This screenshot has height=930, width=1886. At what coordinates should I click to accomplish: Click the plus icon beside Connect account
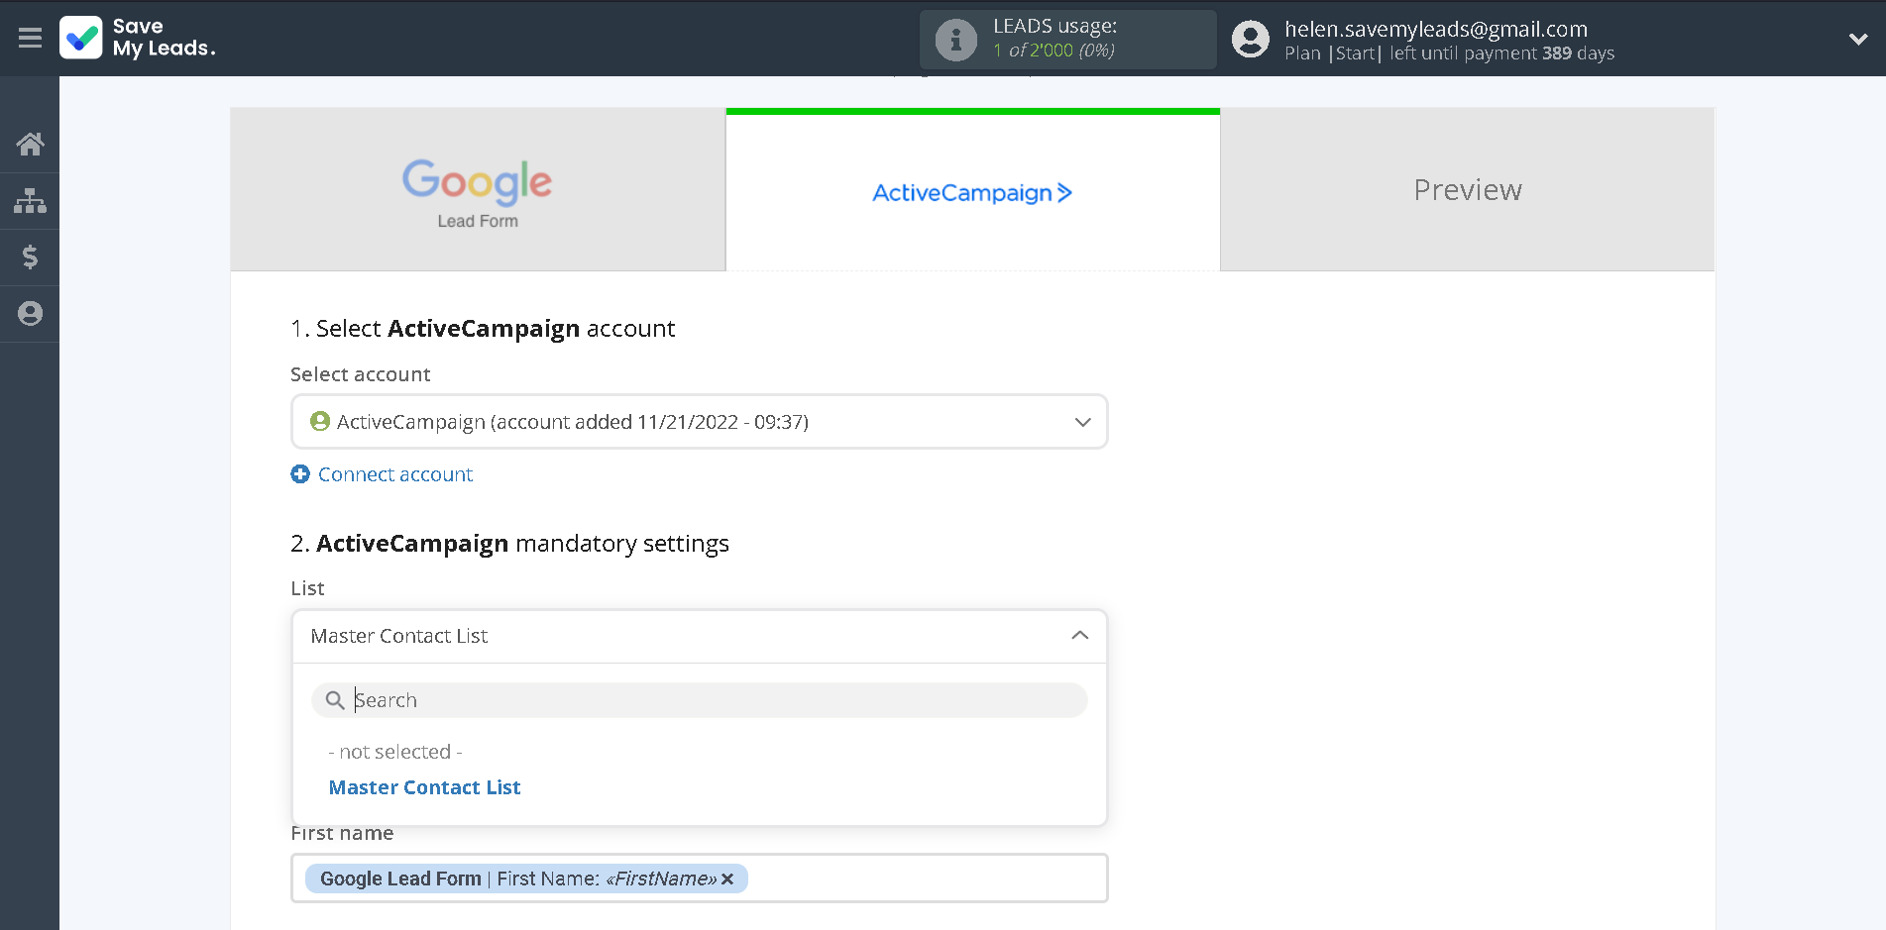[x=300, y=474]
